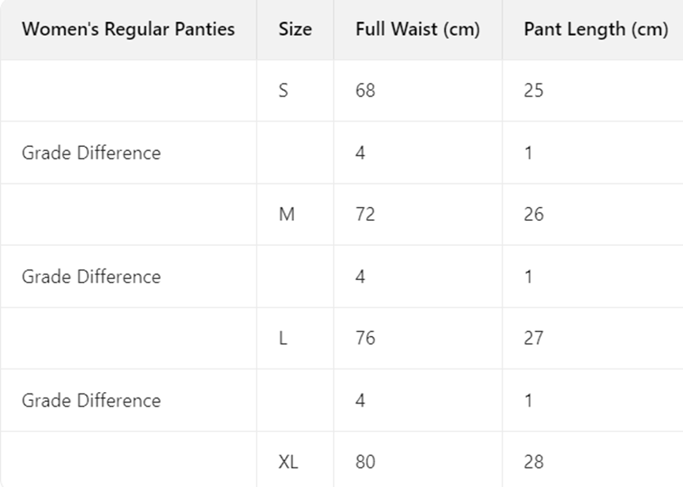This screenshot has width=683, height=487.
Task: Click the size "L" cell
Action: [283, 338]
